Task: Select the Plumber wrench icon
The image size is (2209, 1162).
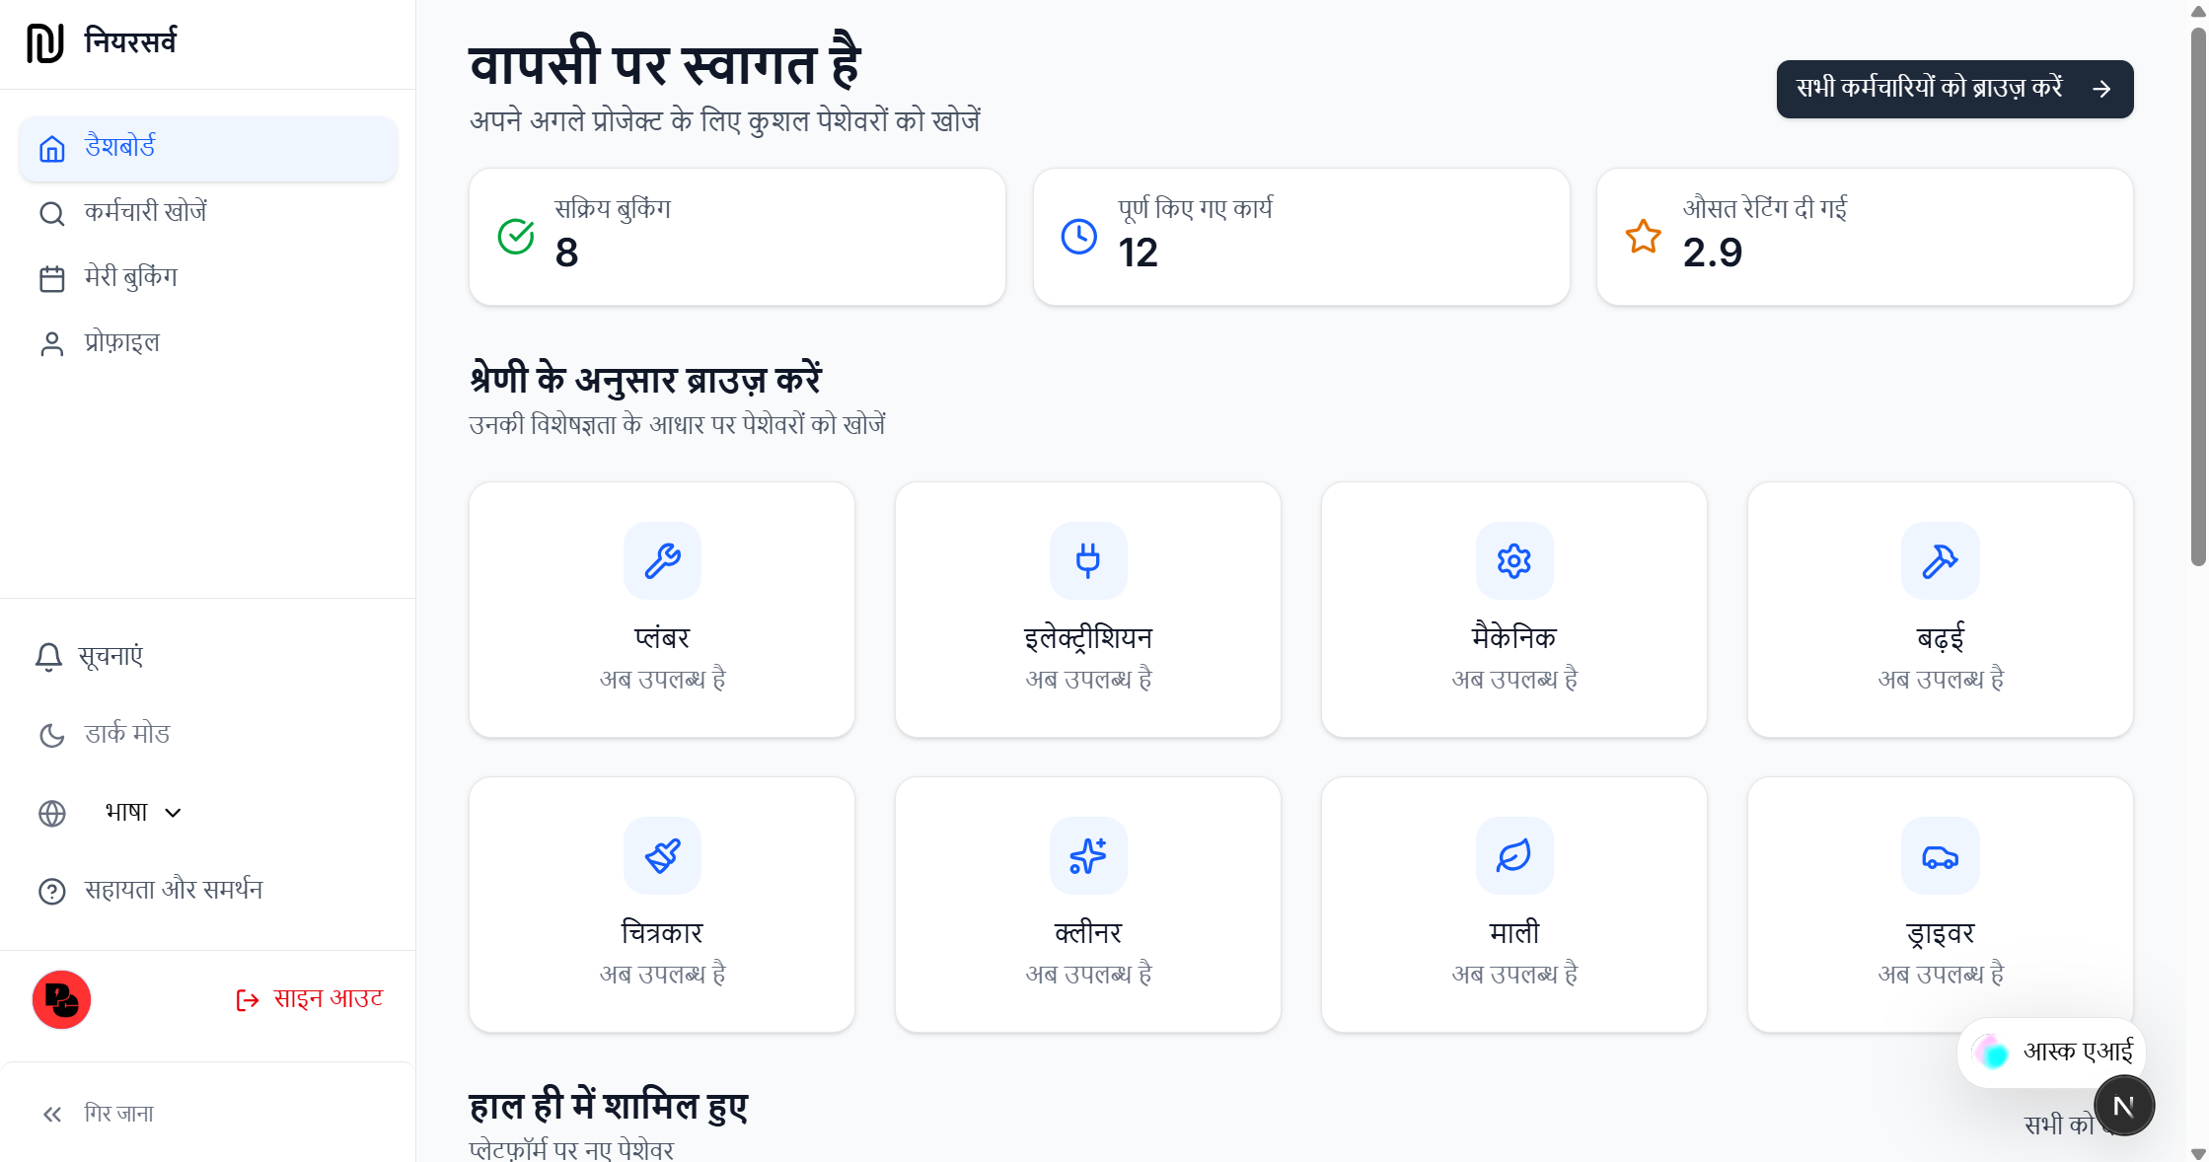Action: (661, 560)
